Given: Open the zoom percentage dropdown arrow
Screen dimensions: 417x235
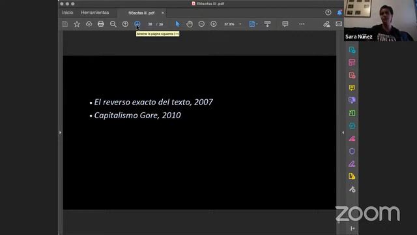Looking at the screenshot, I should click(240, 24).
